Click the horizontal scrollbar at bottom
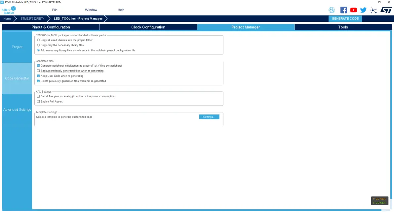This screenshot has height=213, width=394. (x=192, y=210)
